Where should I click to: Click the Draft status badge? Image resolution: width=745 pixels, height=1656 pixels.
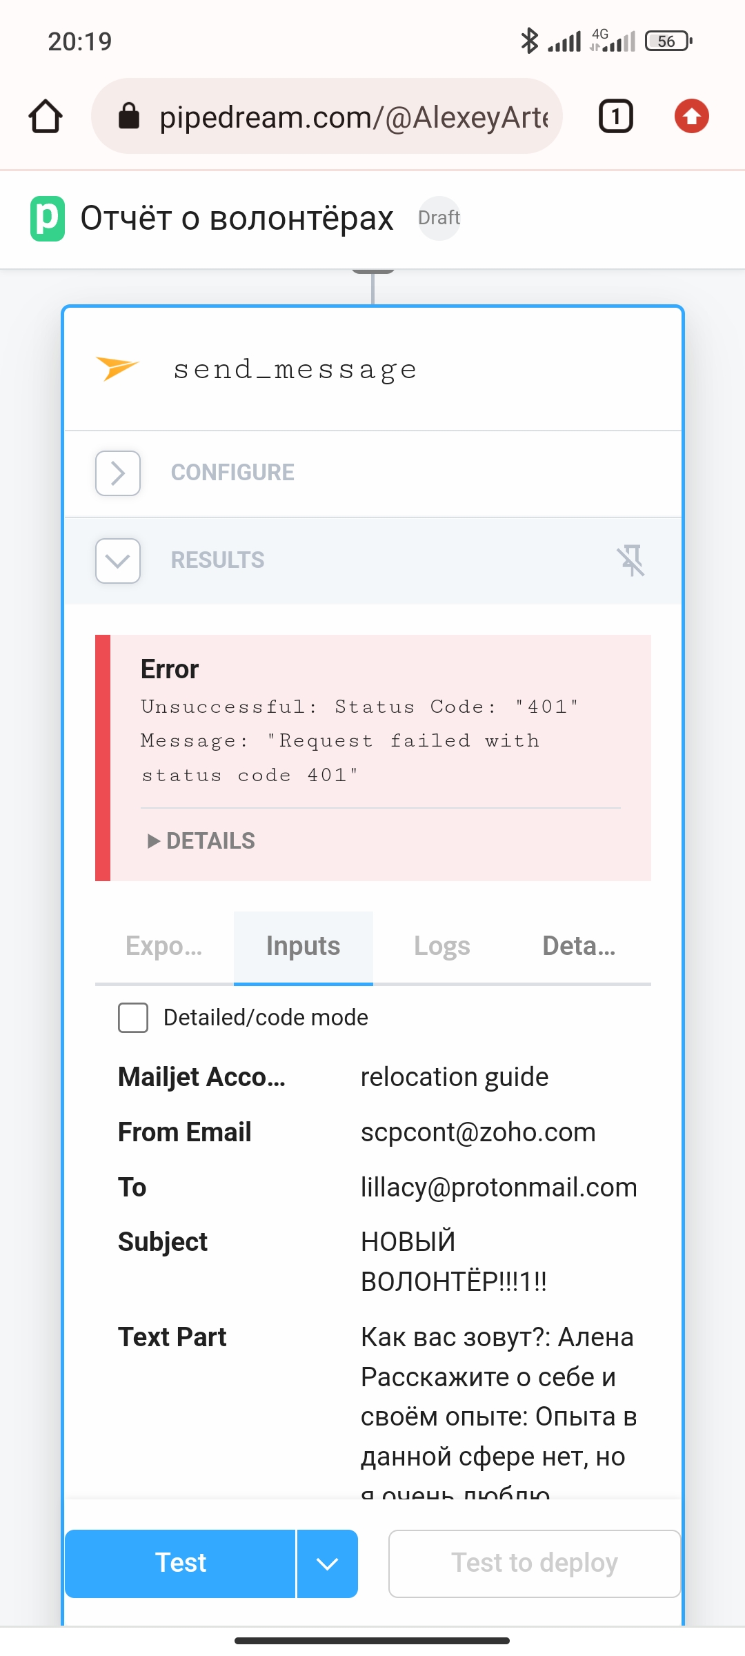[439, 218]
